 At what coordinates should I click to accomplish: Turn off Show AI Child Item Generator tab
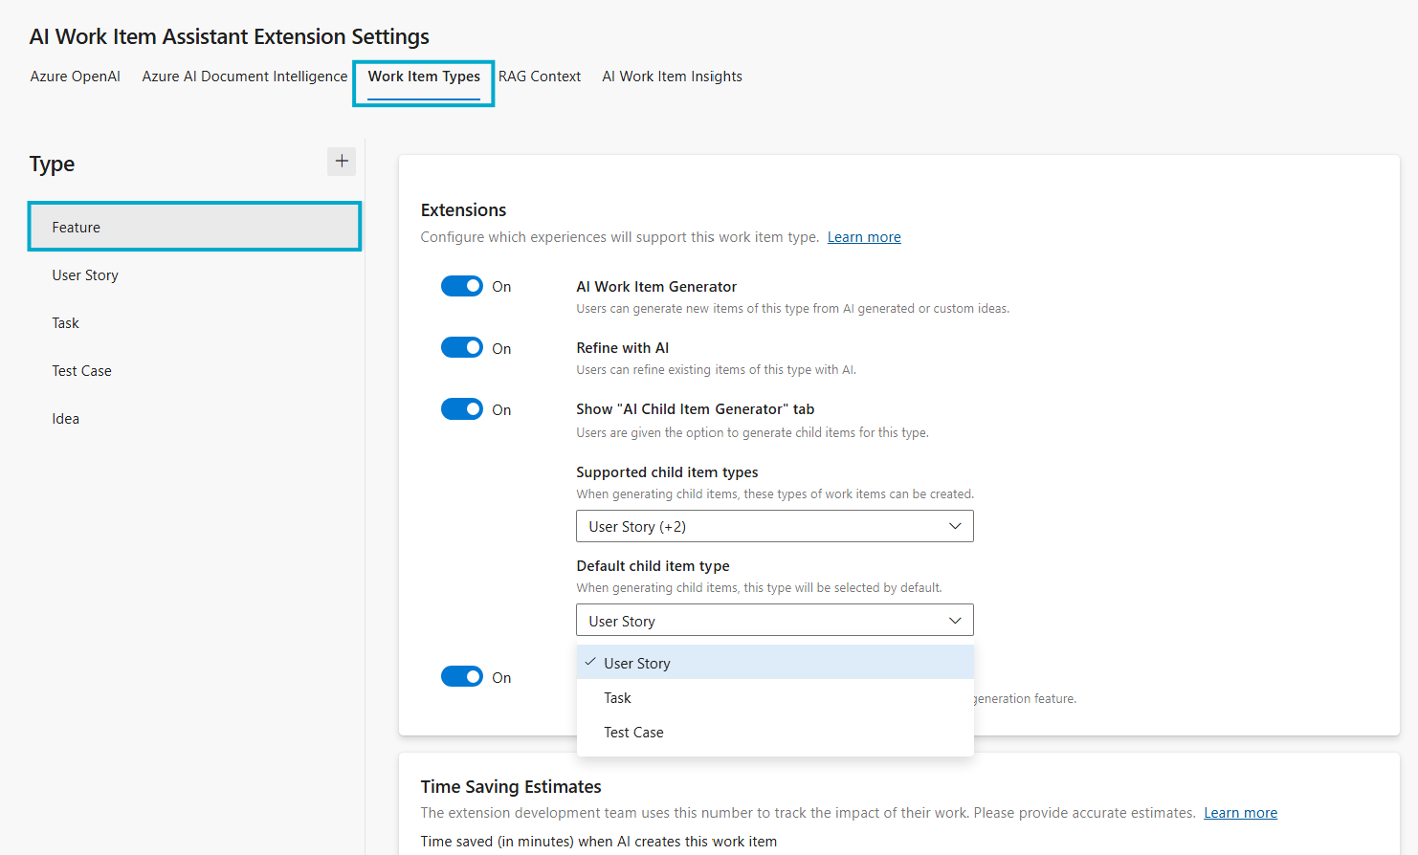[462, 408]
